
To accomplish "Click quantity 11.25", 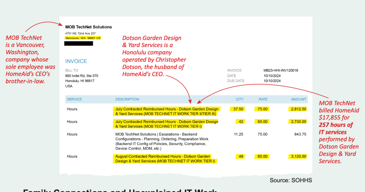I will (x=238, y=134).
